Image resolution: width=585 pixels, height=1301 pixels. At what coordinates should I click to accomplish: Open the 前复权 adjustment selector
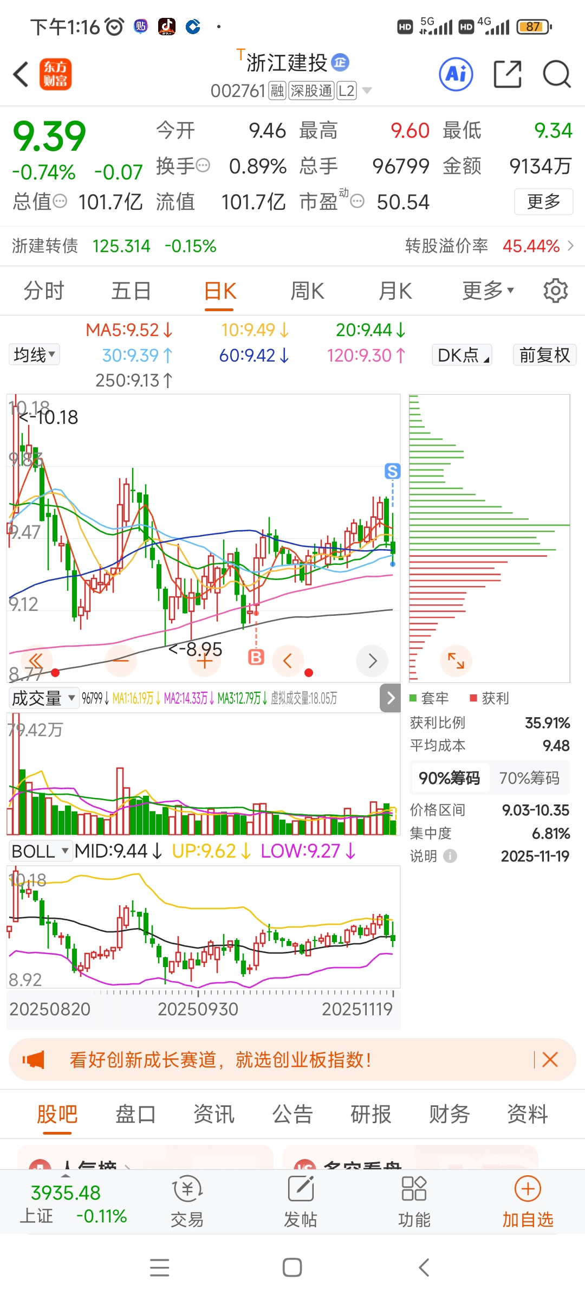(x=544, y=355)
